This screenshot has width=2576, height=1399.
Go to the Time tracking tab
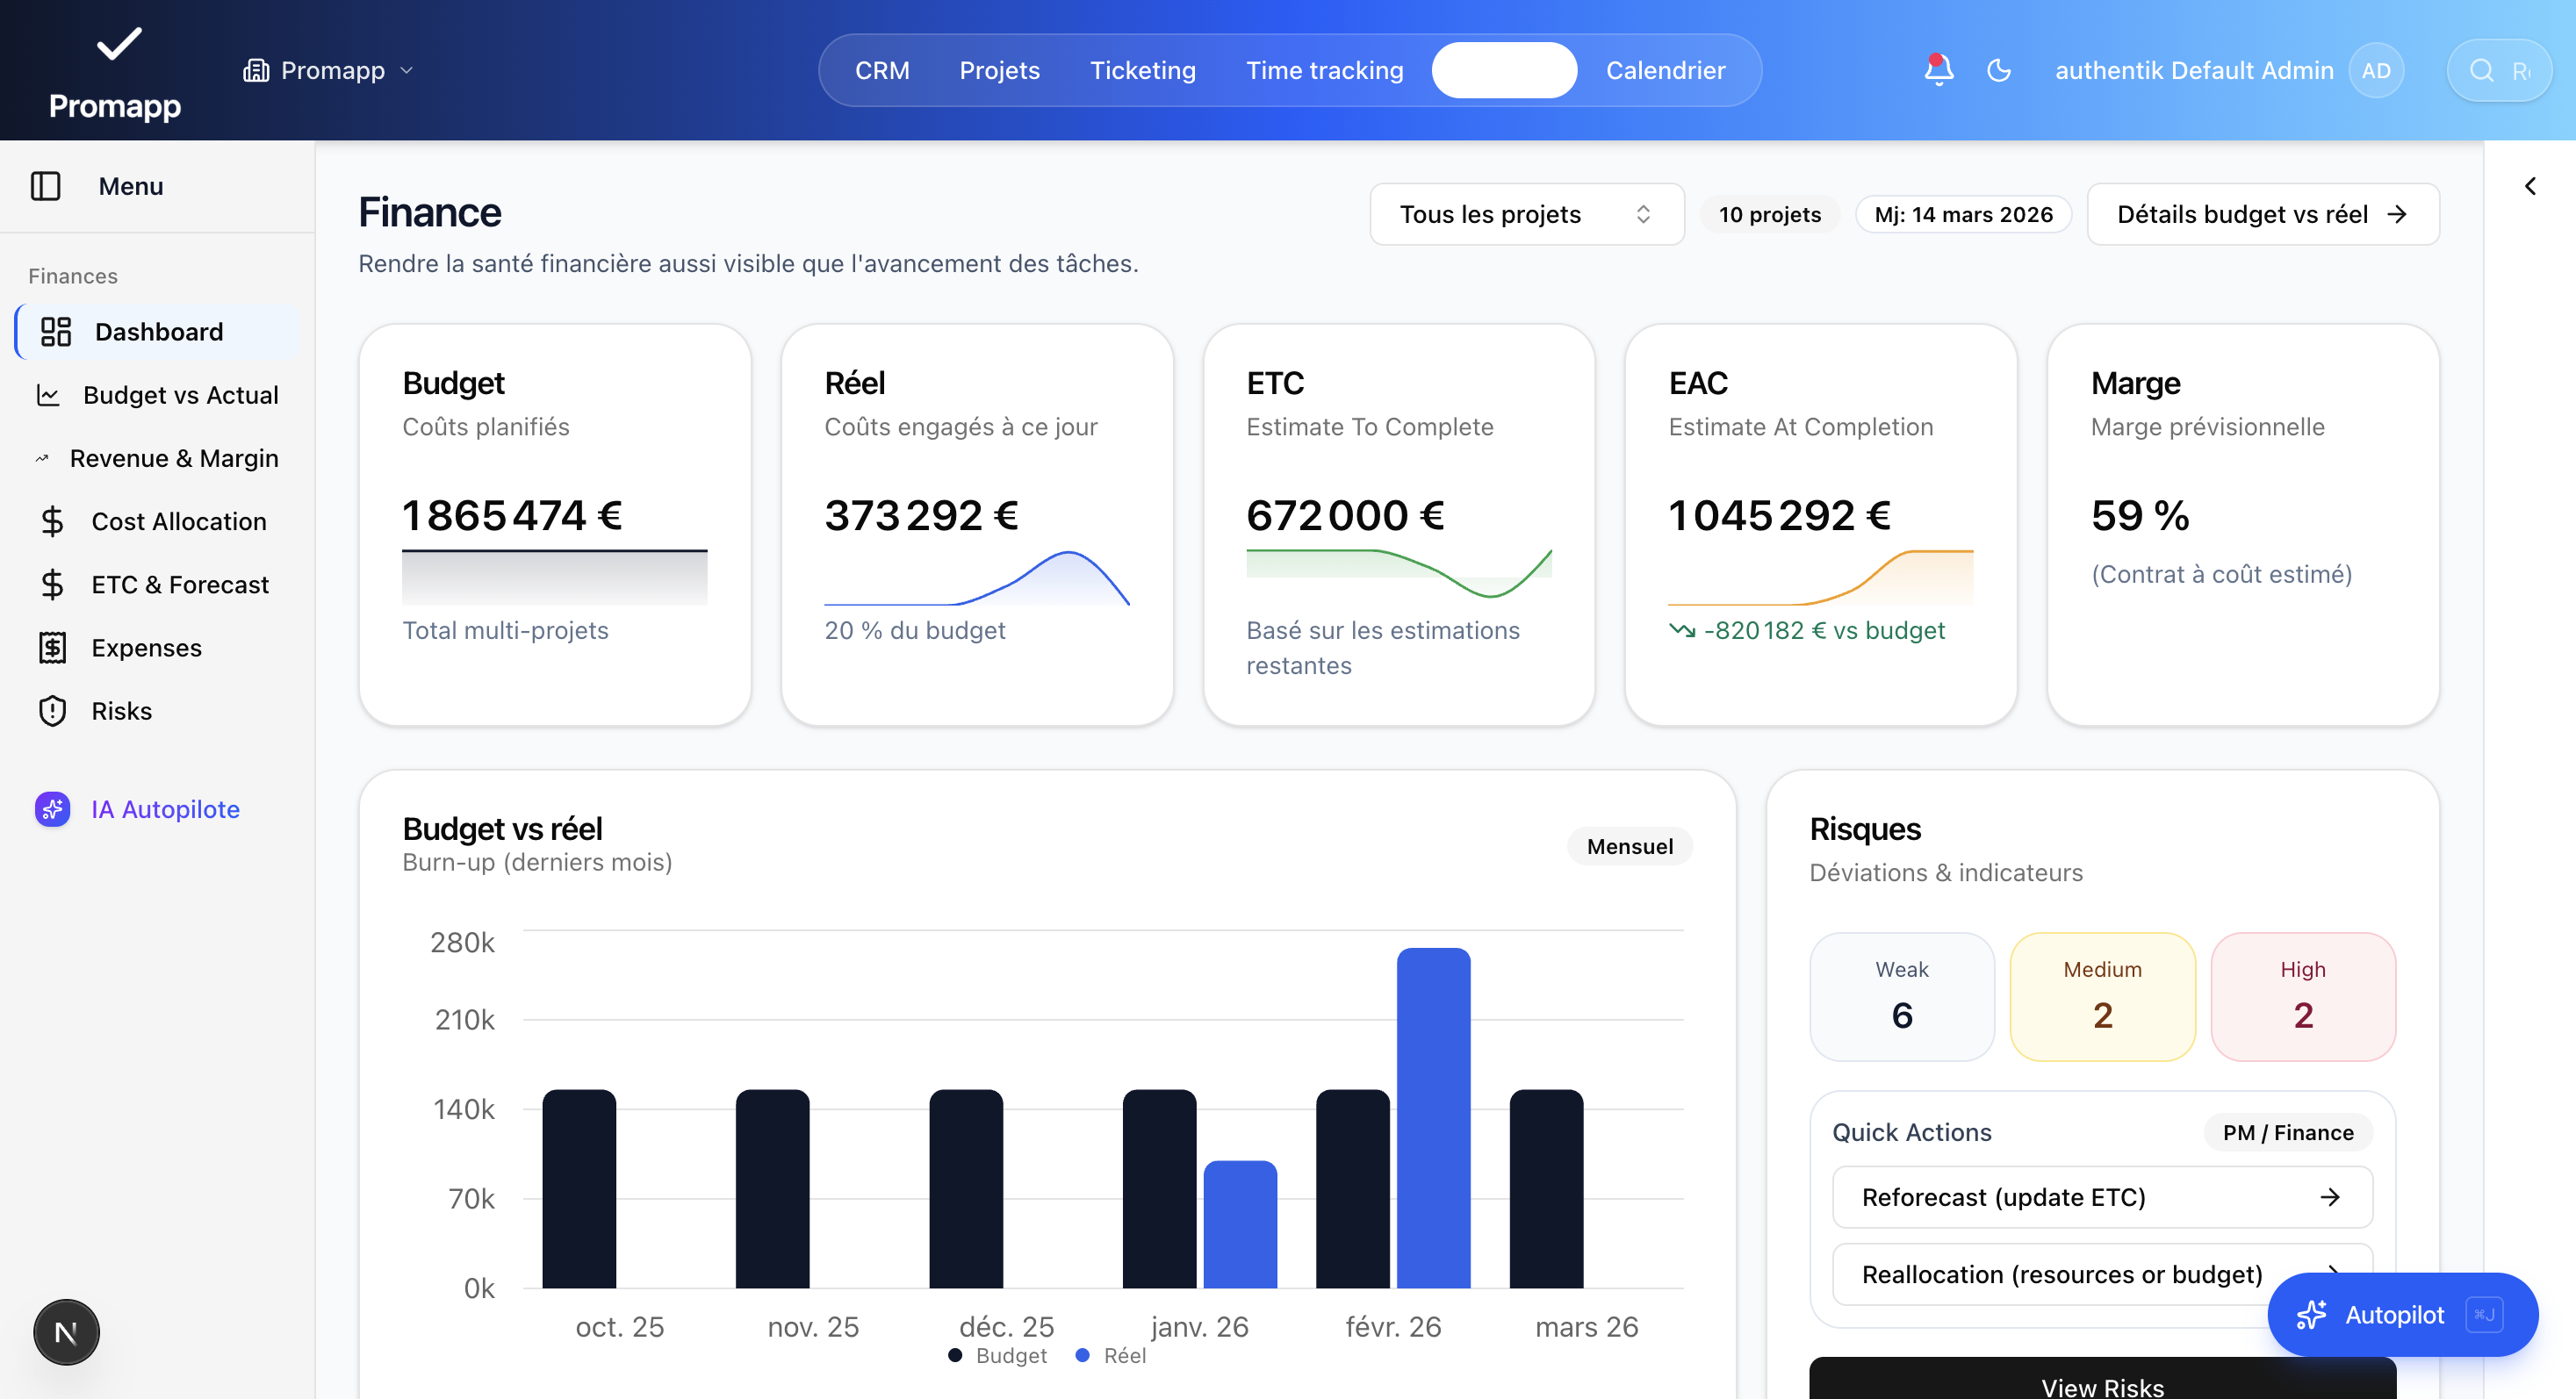[x=1325, y=70]
